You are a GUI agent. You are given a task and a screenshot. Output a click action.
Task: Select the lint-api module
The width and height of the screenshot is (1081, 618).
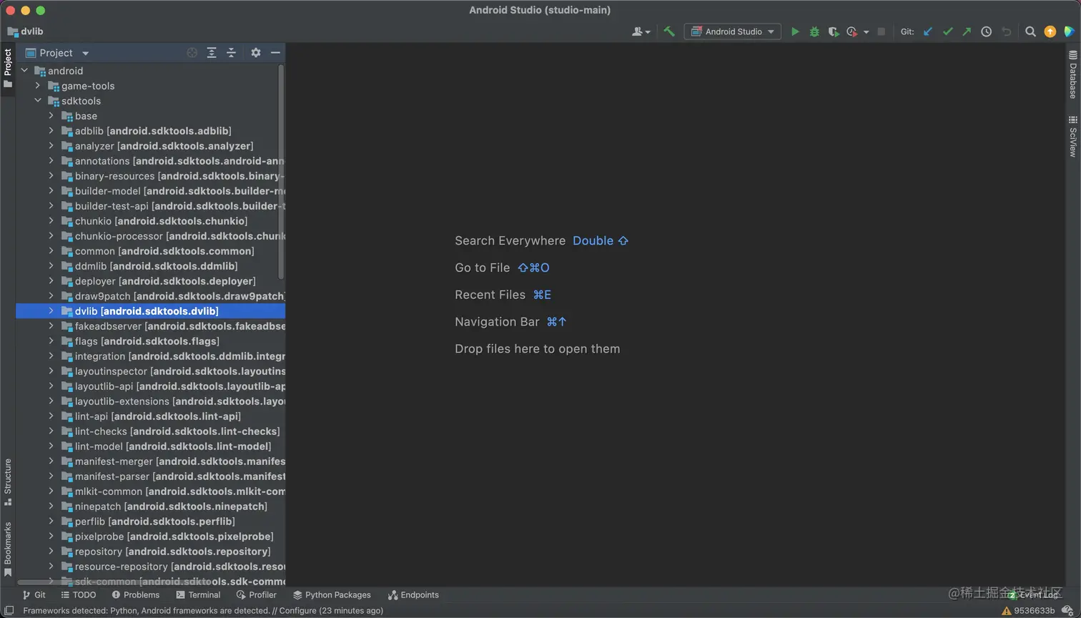pos(151,416)
